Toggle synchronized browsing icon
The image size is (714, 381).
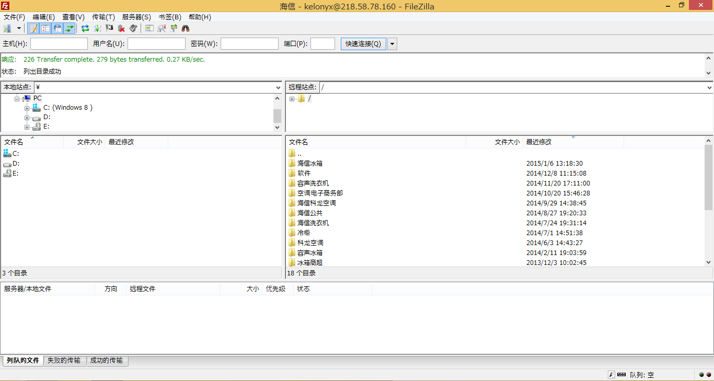click(174, 28)
